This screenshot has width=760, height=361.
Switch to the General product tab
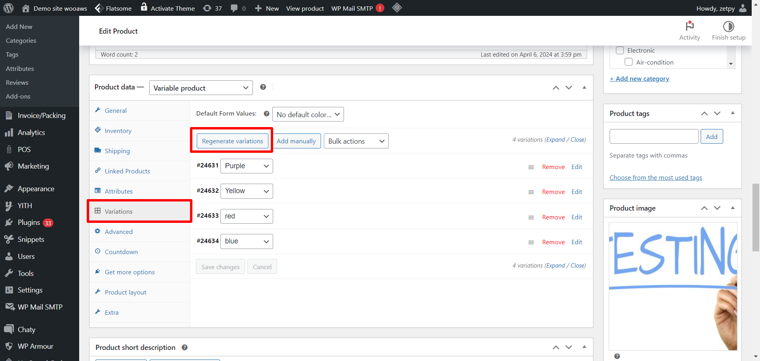139,110
